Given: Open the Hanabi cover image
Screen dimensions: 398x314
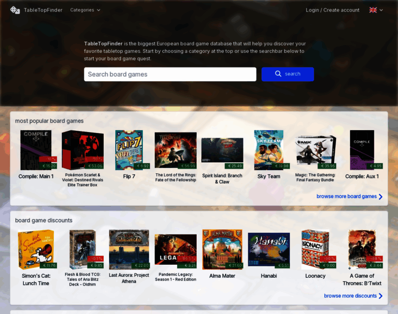Looking at the screenshot, I should pyautogui.click(x=269, y=249).
